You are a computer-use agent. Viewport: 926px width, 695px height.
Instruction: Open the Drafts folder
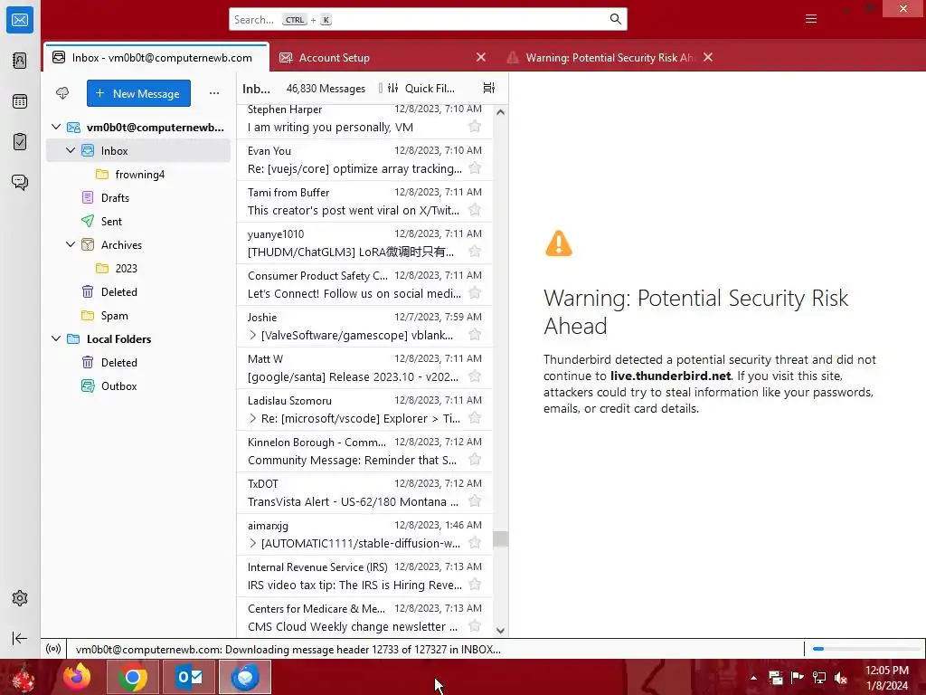pyautogui.click(x=138, y=198)
